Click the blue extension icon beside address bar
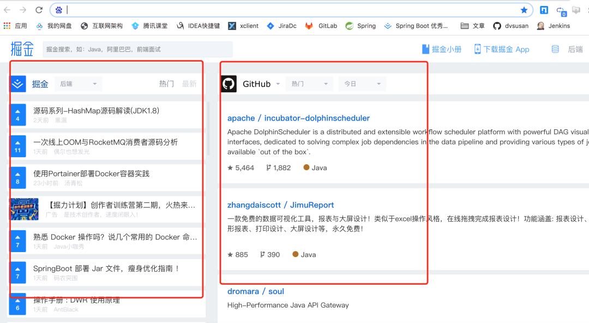Screen dimensions: 589x323 [544, 10]
